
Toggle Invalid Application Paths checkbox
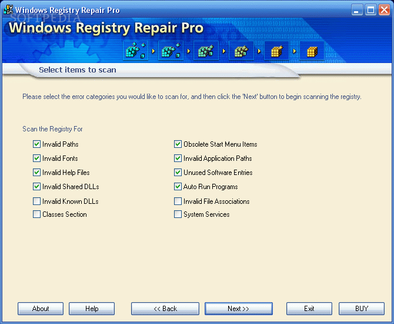point(178,158)
